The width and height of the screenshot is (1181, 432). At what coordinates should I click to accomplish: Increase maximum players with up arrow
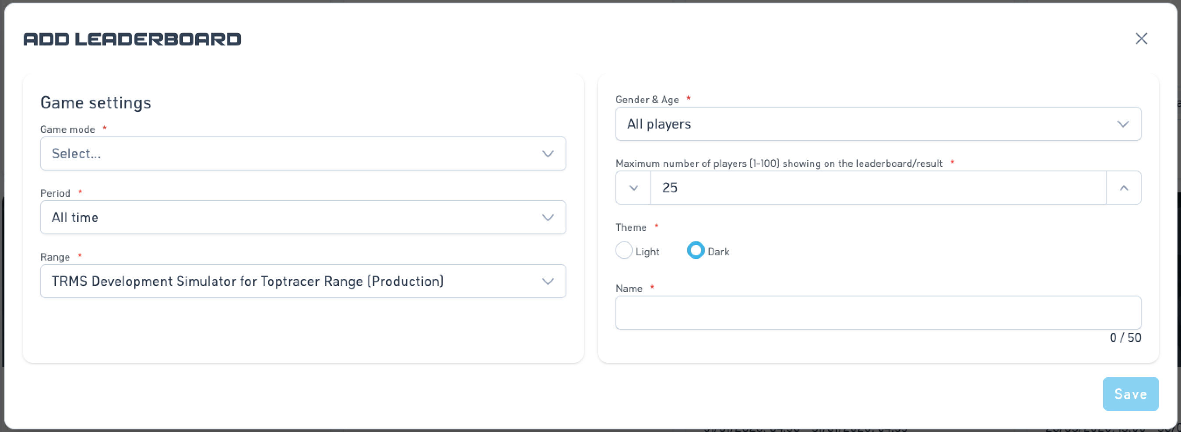pos(1124,188)
